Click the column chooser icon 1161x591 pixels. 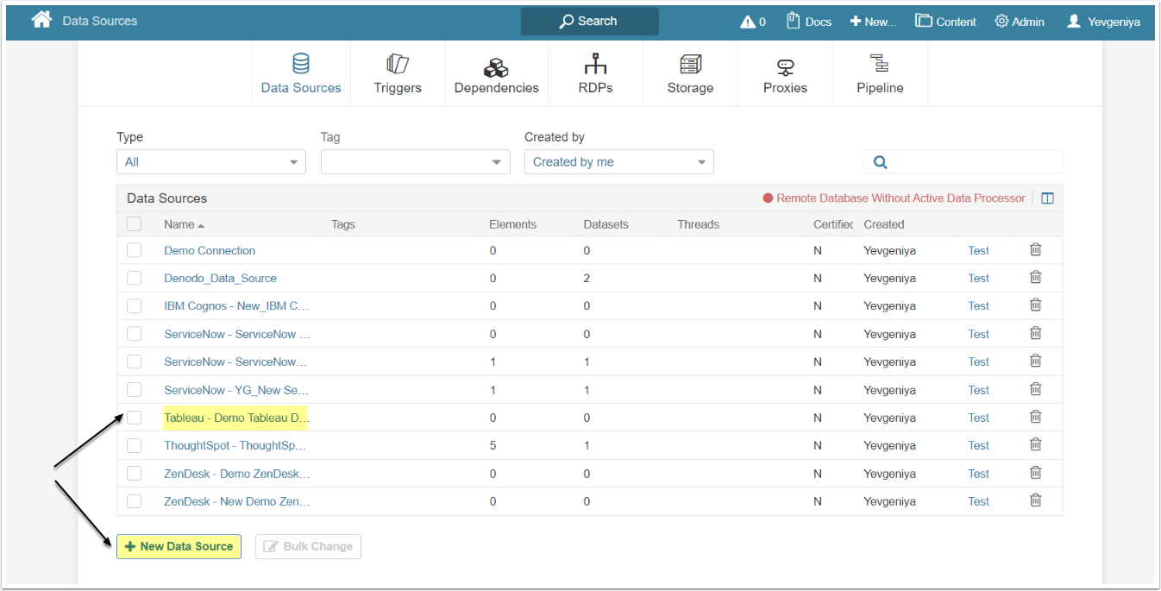click(x=1047, y=198)
